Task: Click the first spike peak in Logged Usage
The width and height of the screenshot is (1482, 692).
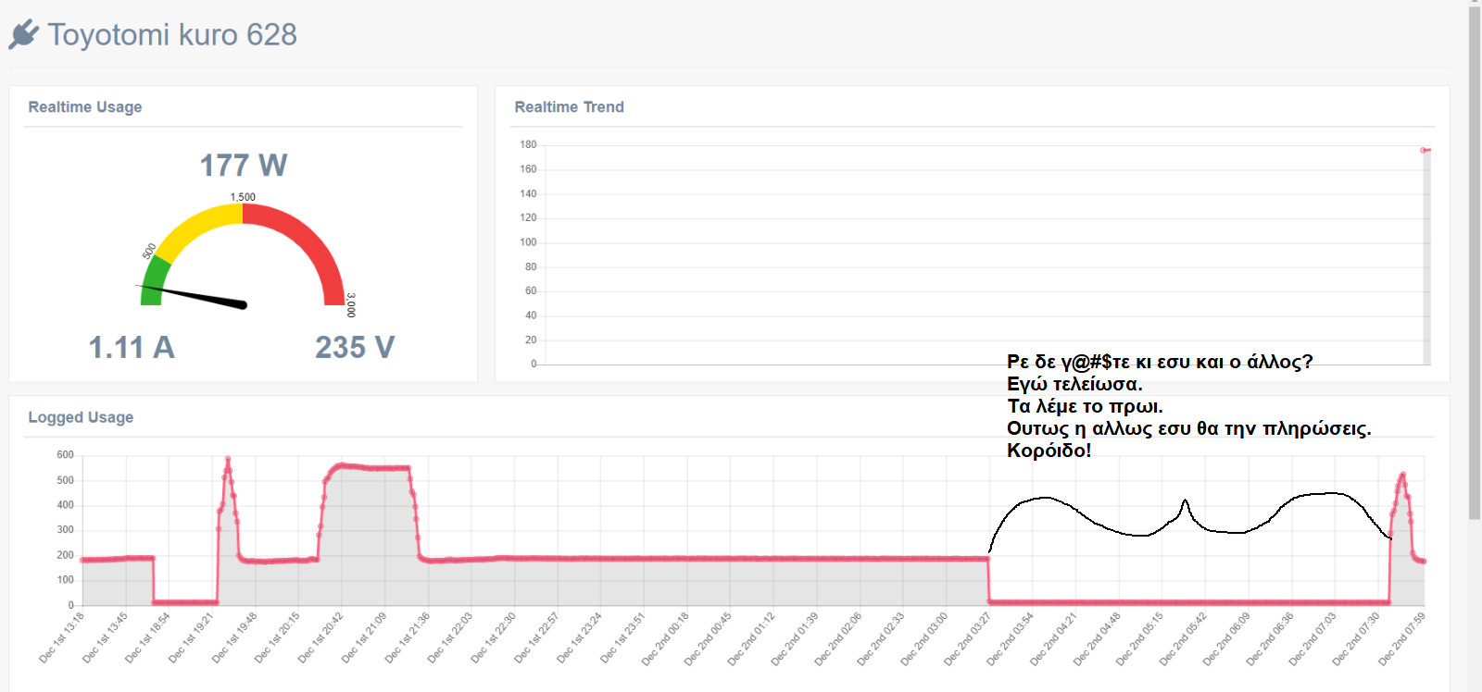Action: 228,459
